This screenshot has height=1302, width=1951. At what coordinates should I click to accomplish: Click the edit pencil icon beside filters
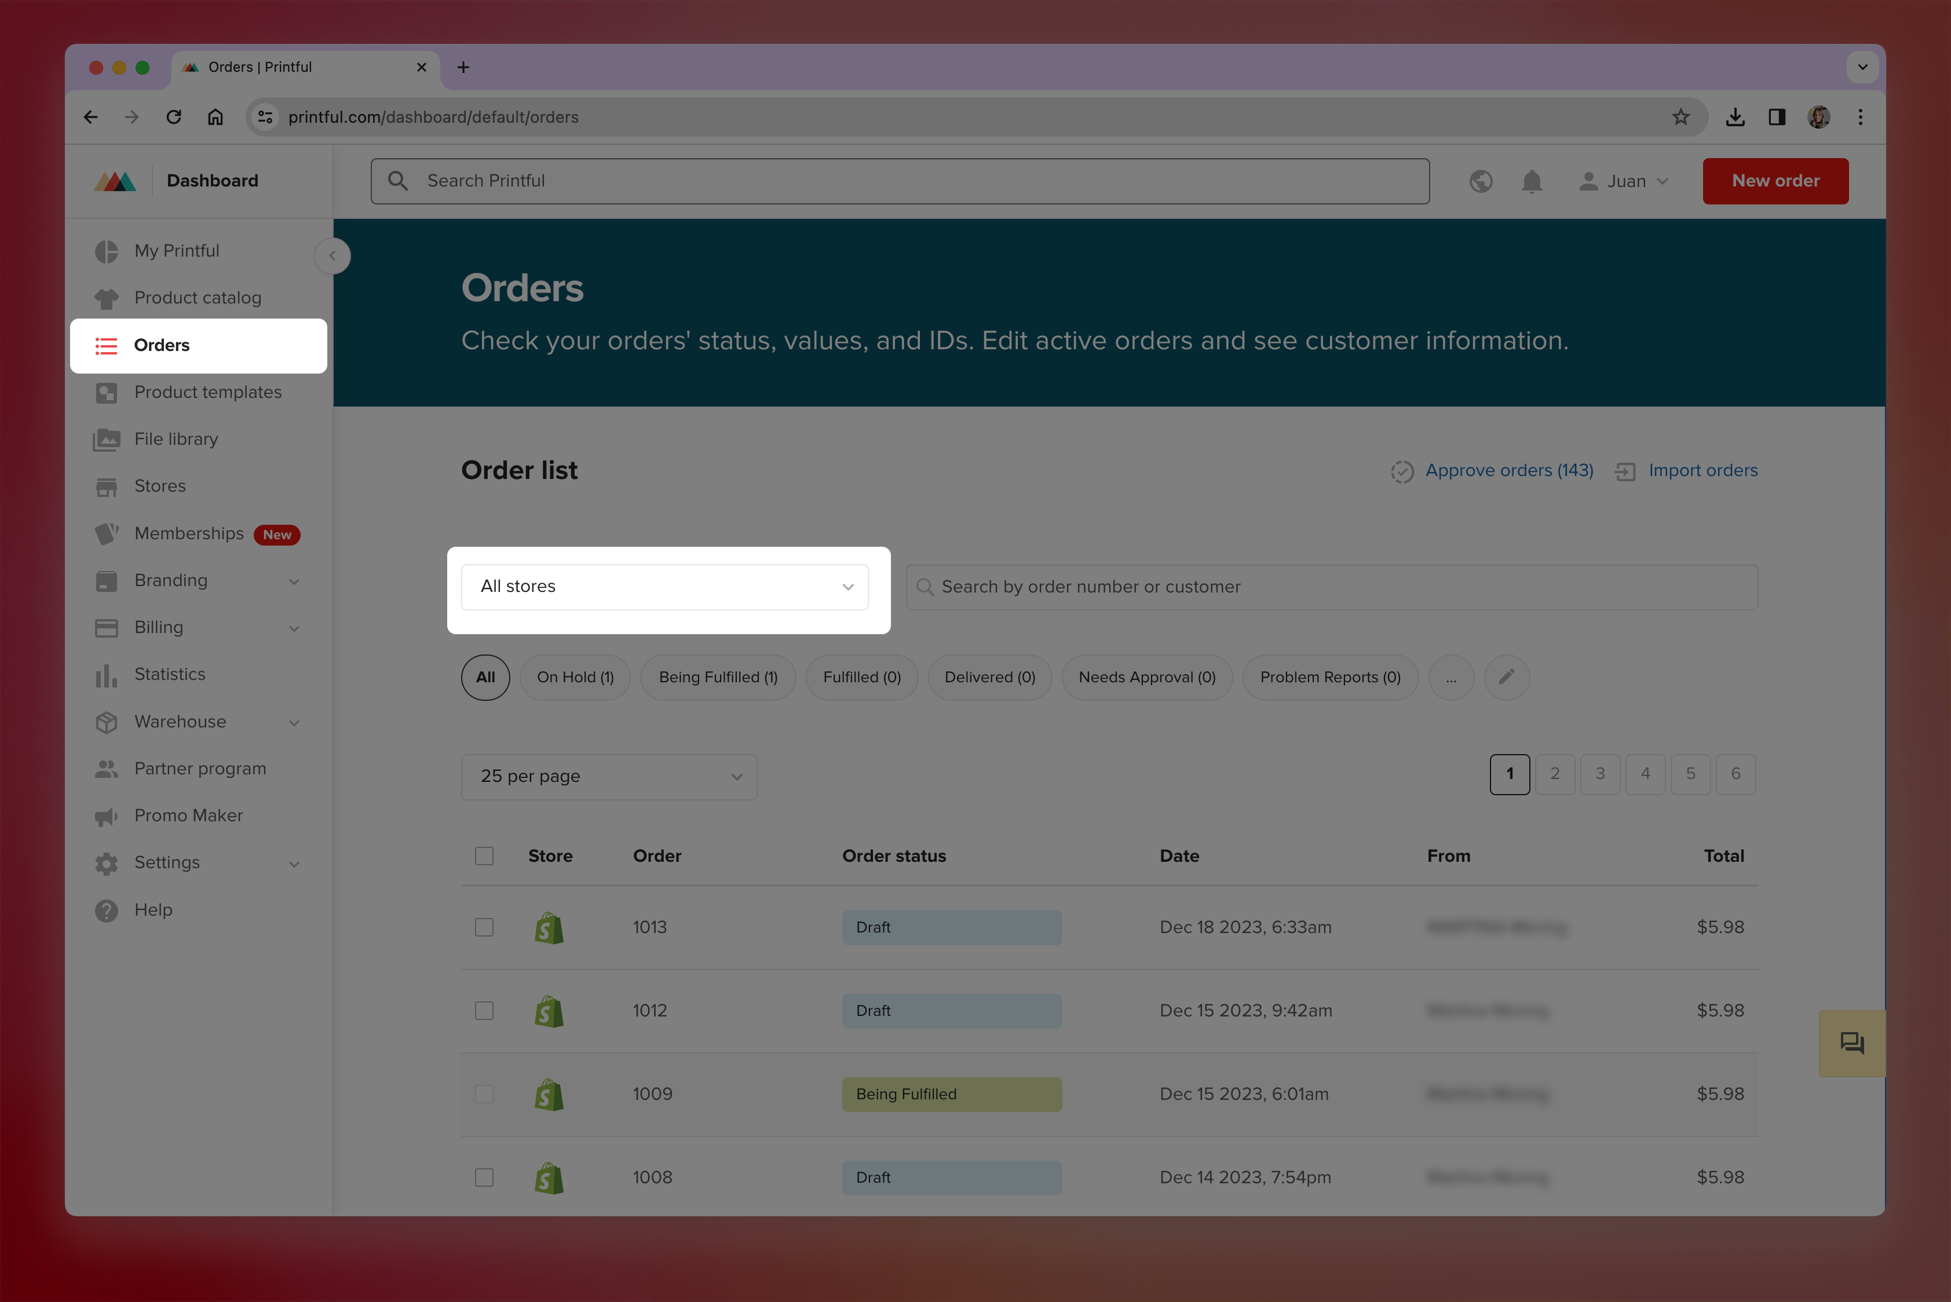[x=1506, y=676]
